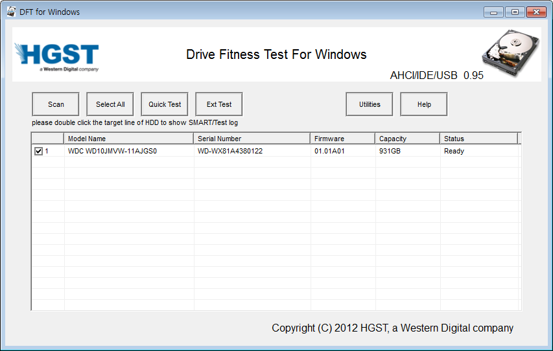
Task: Click the Capacity column header
Action: [407, 139]
